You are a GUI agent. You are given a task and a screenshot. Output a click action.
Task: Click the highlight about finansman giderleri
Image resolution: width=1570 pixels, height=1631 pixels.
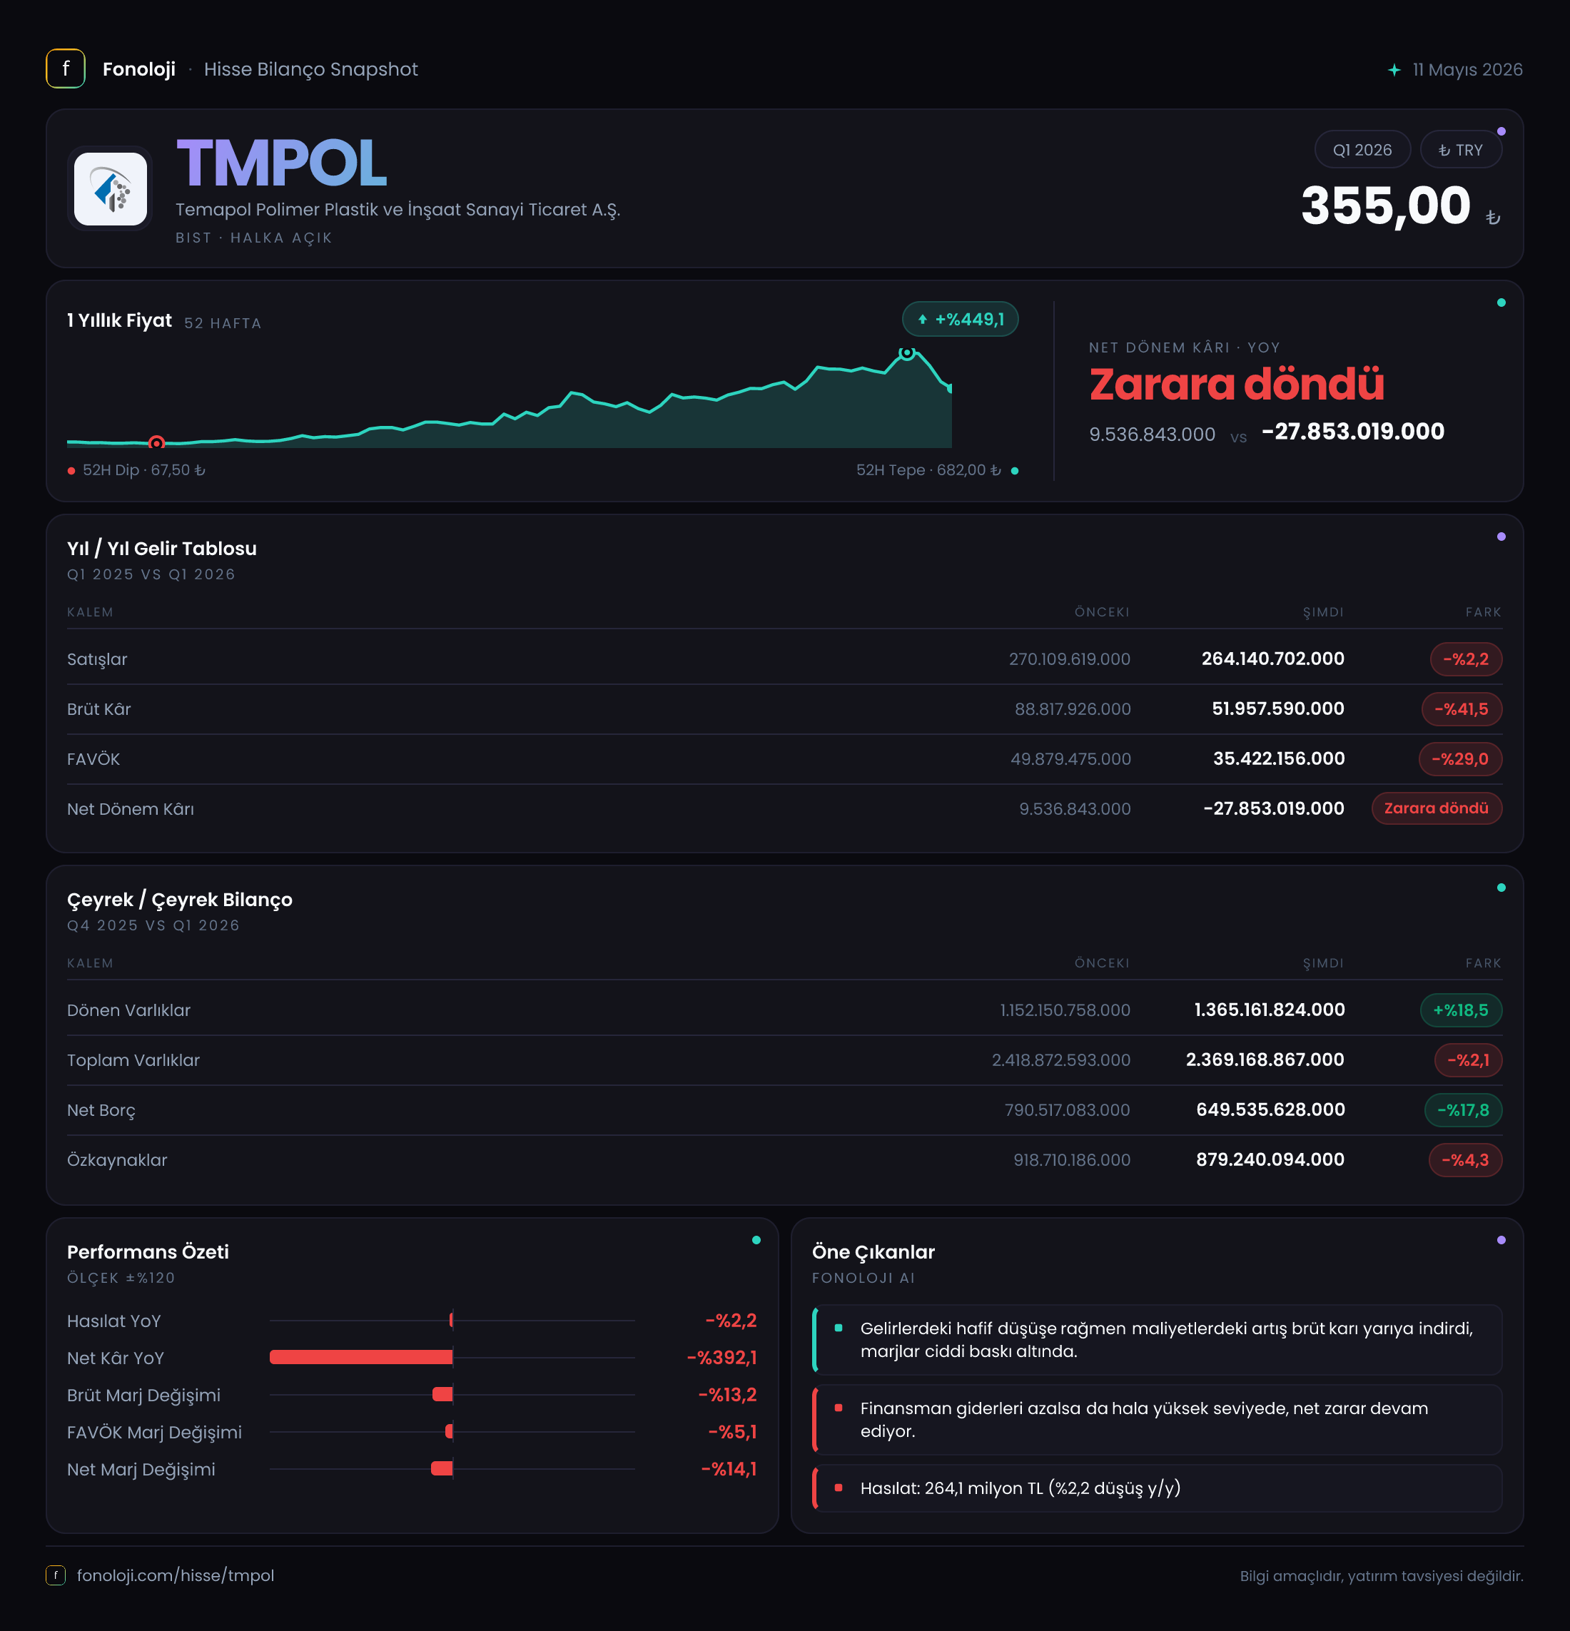coord(1158,1420)
